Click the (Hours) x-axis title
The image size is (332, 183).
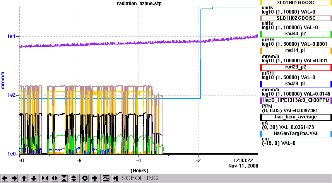[x=139, y=171]
